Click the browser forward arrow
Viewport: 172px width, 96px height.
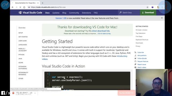[x=16, y=7]
